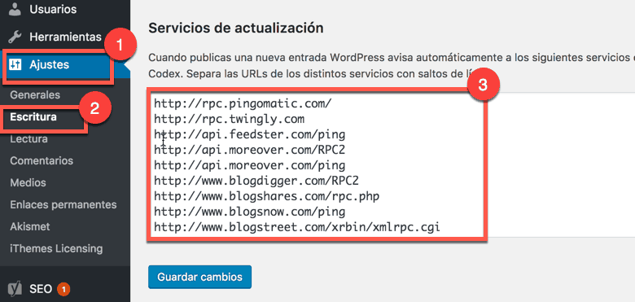Open the SEO notification badge
This screenshot has height=302, width=635.
63,289
